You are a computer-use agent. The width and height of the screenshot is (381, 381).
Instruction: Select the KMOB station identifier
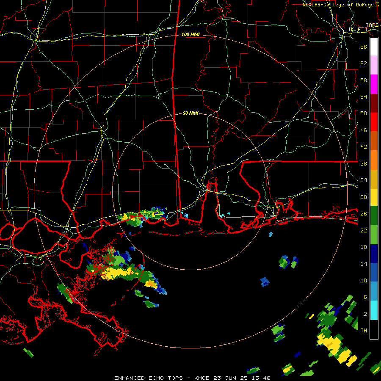point(202,378)
